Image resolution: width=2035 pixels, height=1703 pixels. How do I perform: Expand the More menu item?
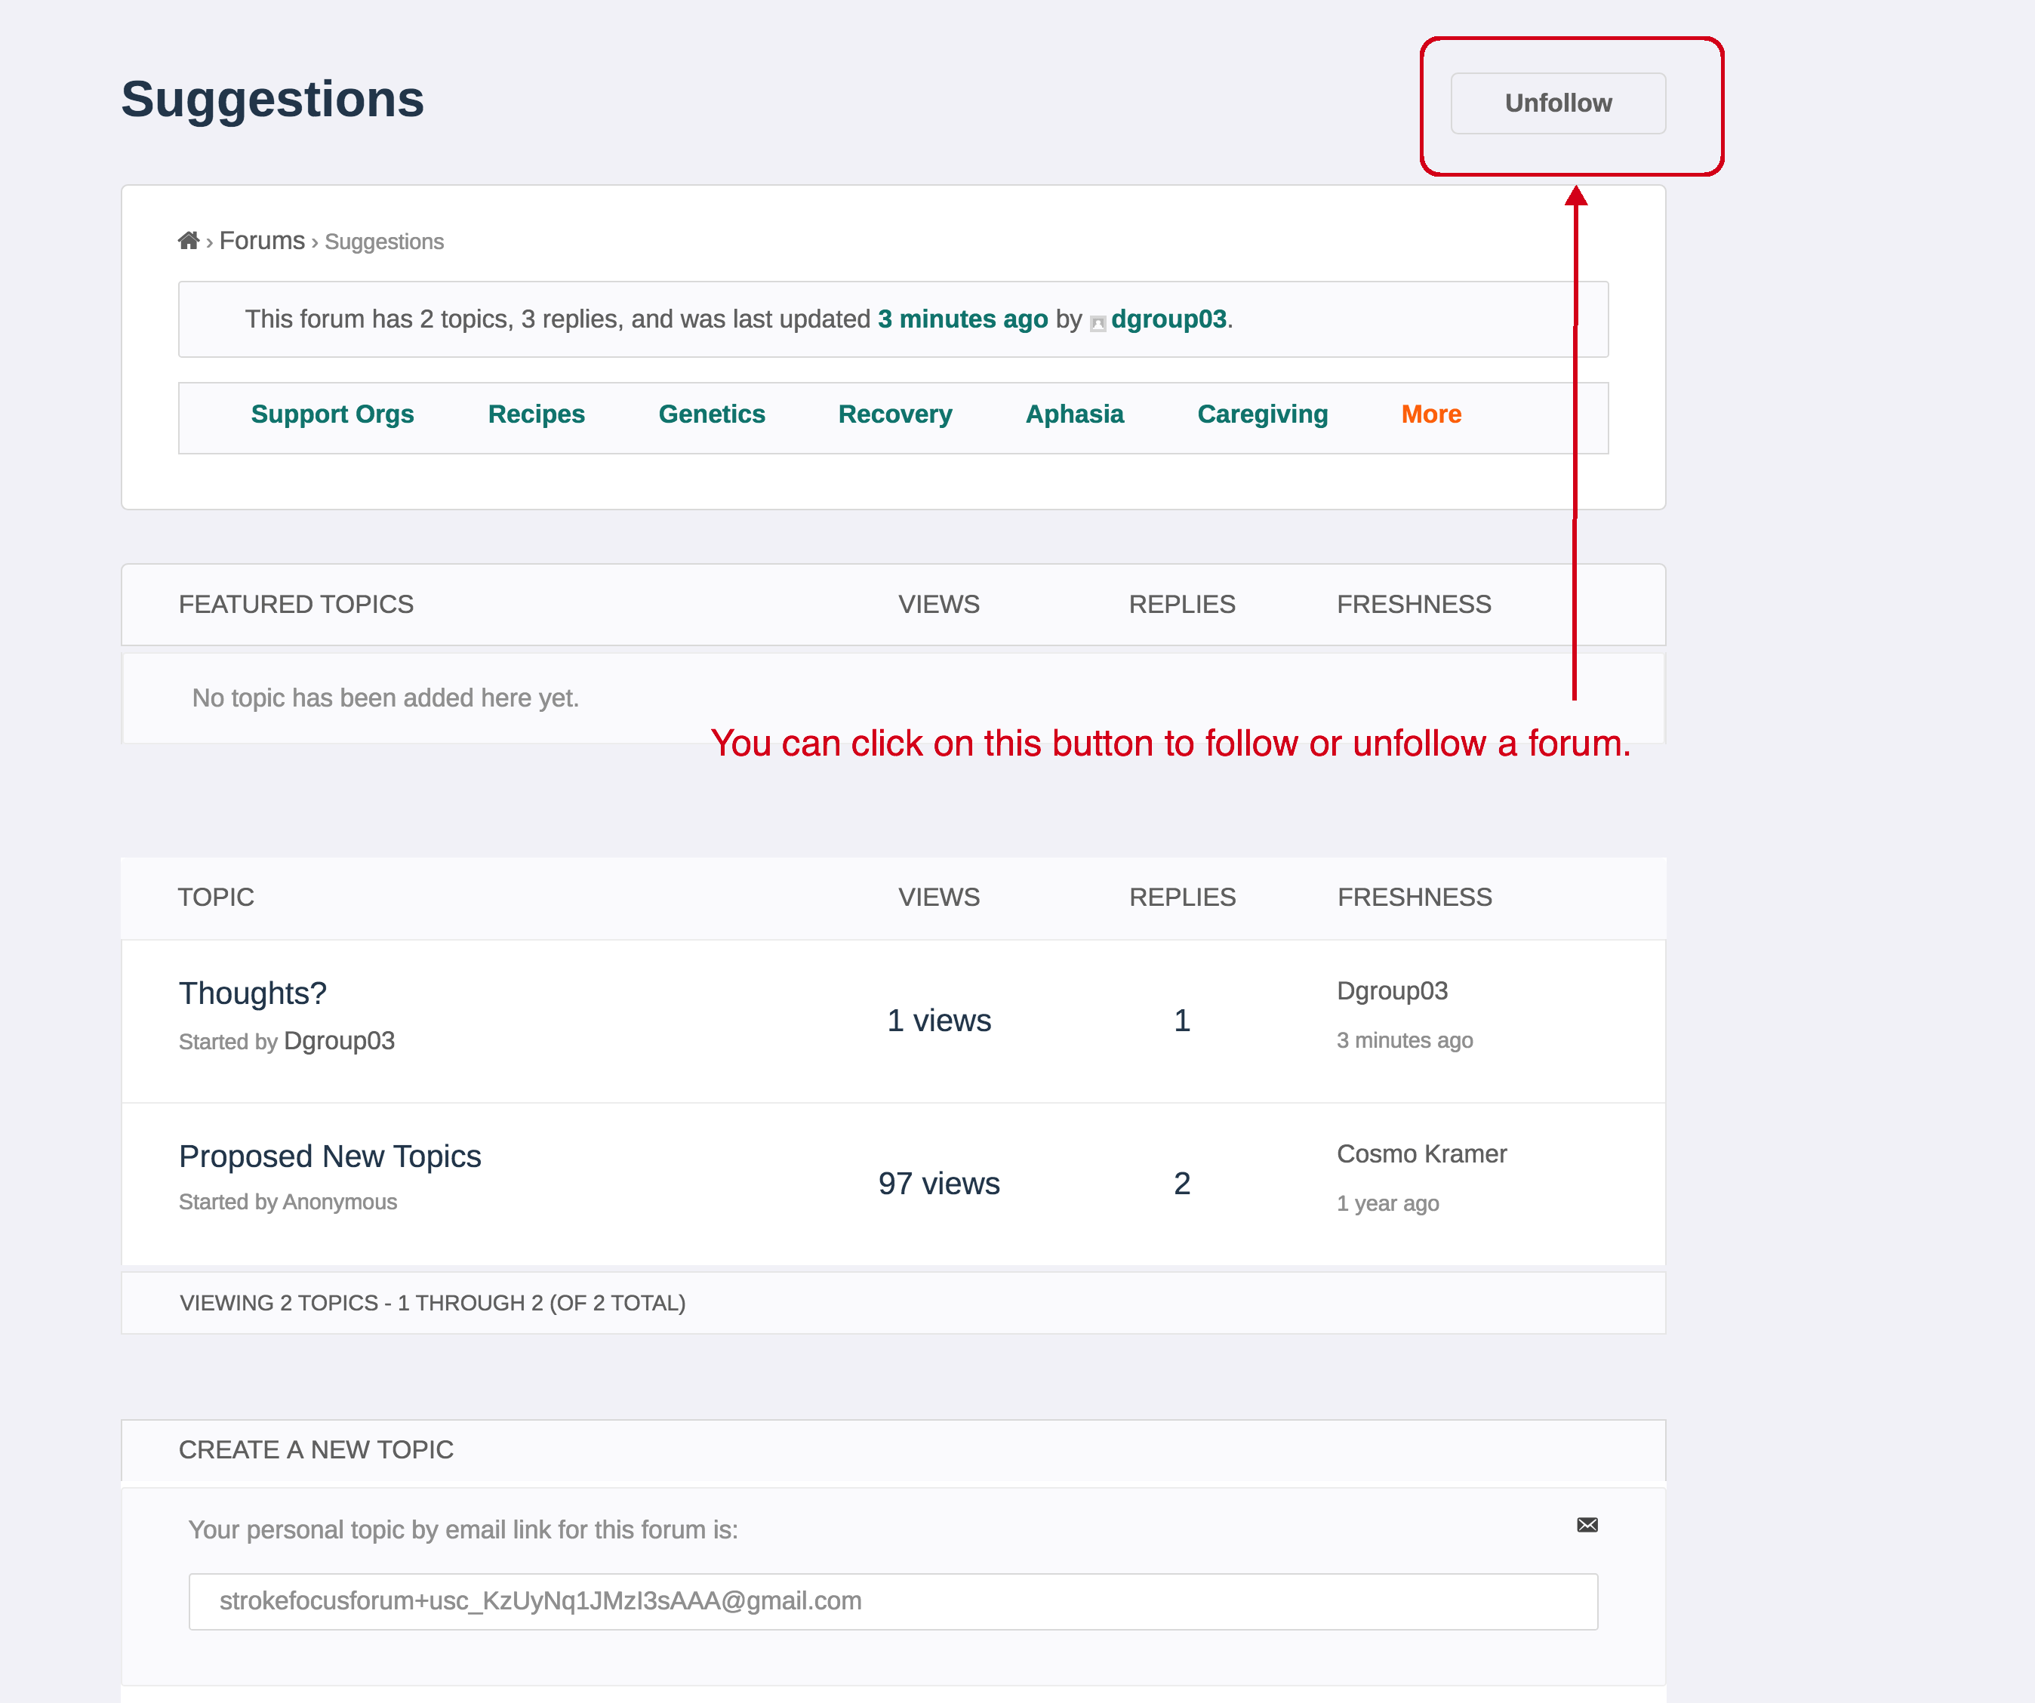[1431, 414]
